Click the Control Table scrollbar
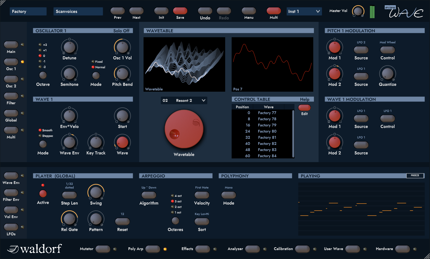Screen dimensions: 430x259 [x=293, y=133]
